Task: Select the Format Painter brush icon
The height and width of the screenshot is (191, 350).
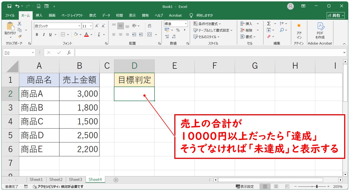Action: click(20, 36)
